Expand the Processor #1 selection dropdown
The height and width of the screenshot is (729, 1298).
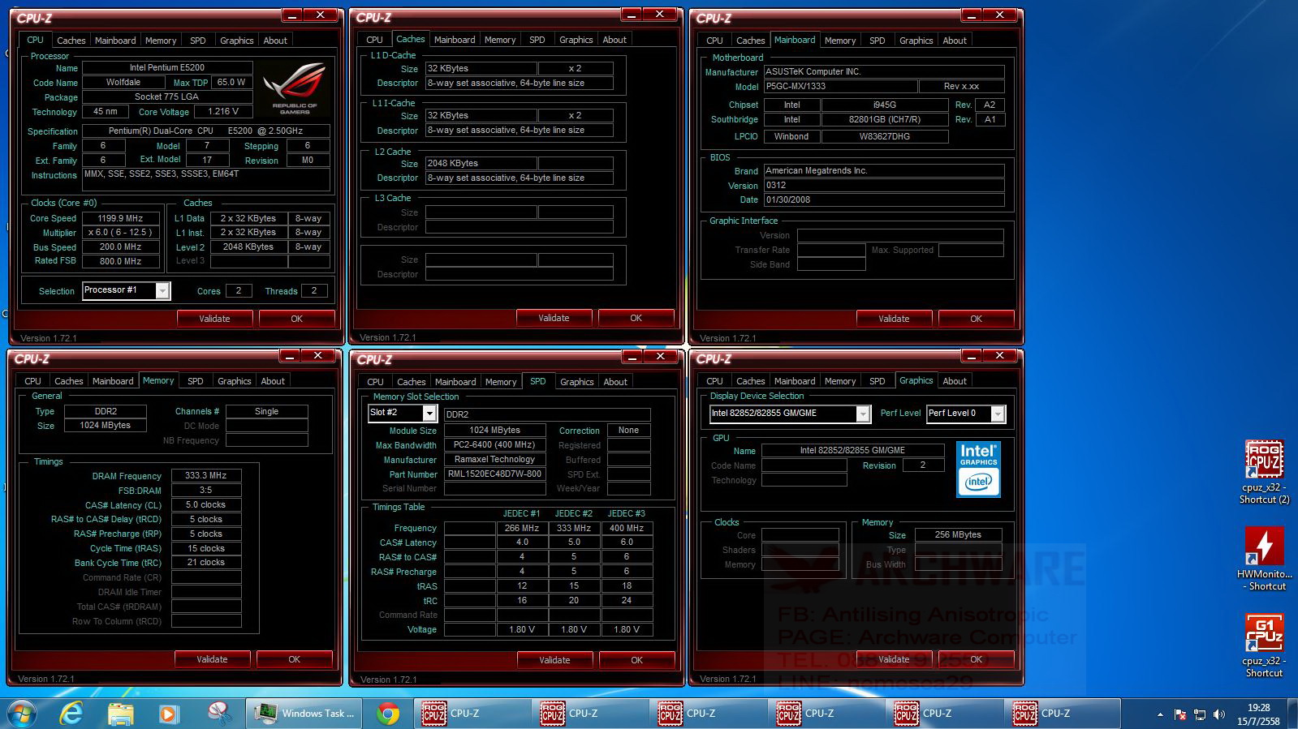(162, 290)
